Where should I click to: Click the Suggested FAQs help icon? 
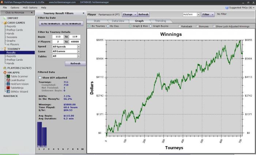pyautogui.click(x=227, y=8)
